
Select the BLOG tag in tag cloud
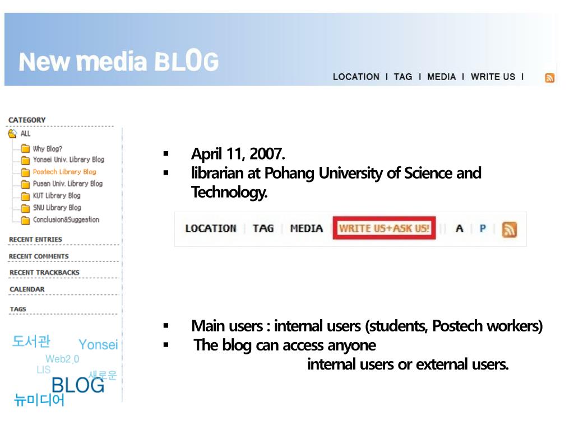pyautogui.click(x=78, y=385)
